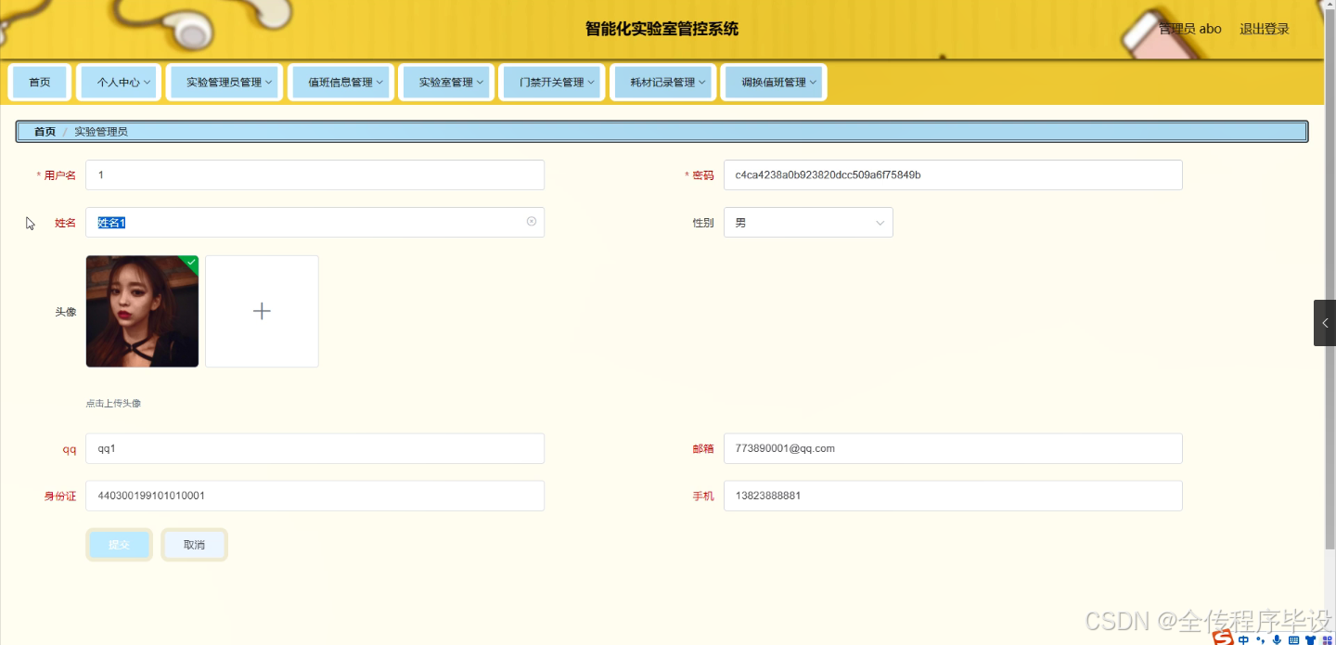Image resolution: width=1336 pixels, height=645 pixels.
Task: Click the Sogou skin (clothes) tray icon
Action: click(x=1310, y=639)
